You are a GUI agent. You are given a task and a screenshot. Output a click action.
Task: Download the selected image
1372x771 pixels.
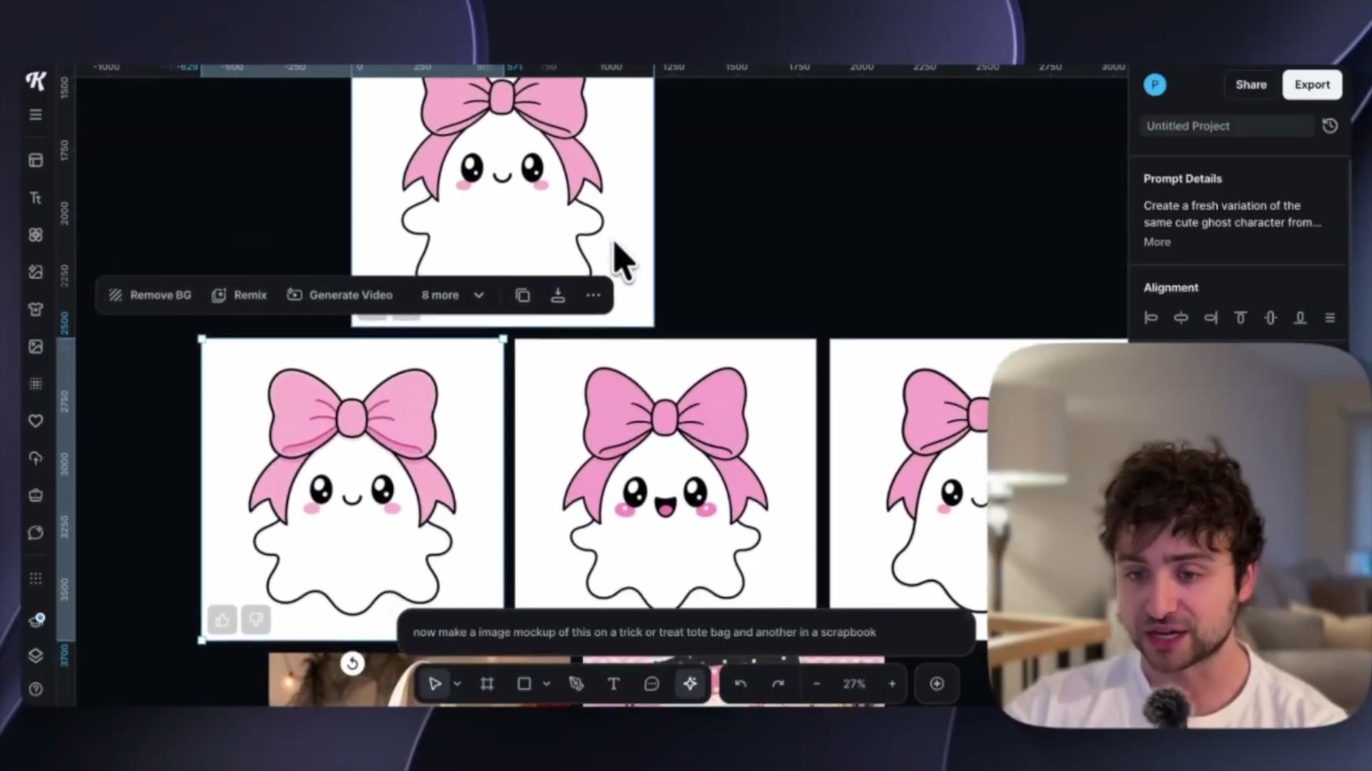(558, 295)
